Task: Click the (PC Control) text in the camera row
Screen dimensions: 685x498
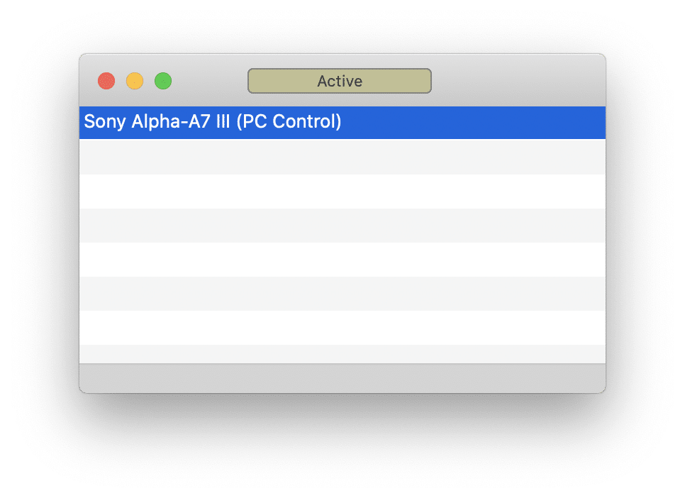Action: 289,122
